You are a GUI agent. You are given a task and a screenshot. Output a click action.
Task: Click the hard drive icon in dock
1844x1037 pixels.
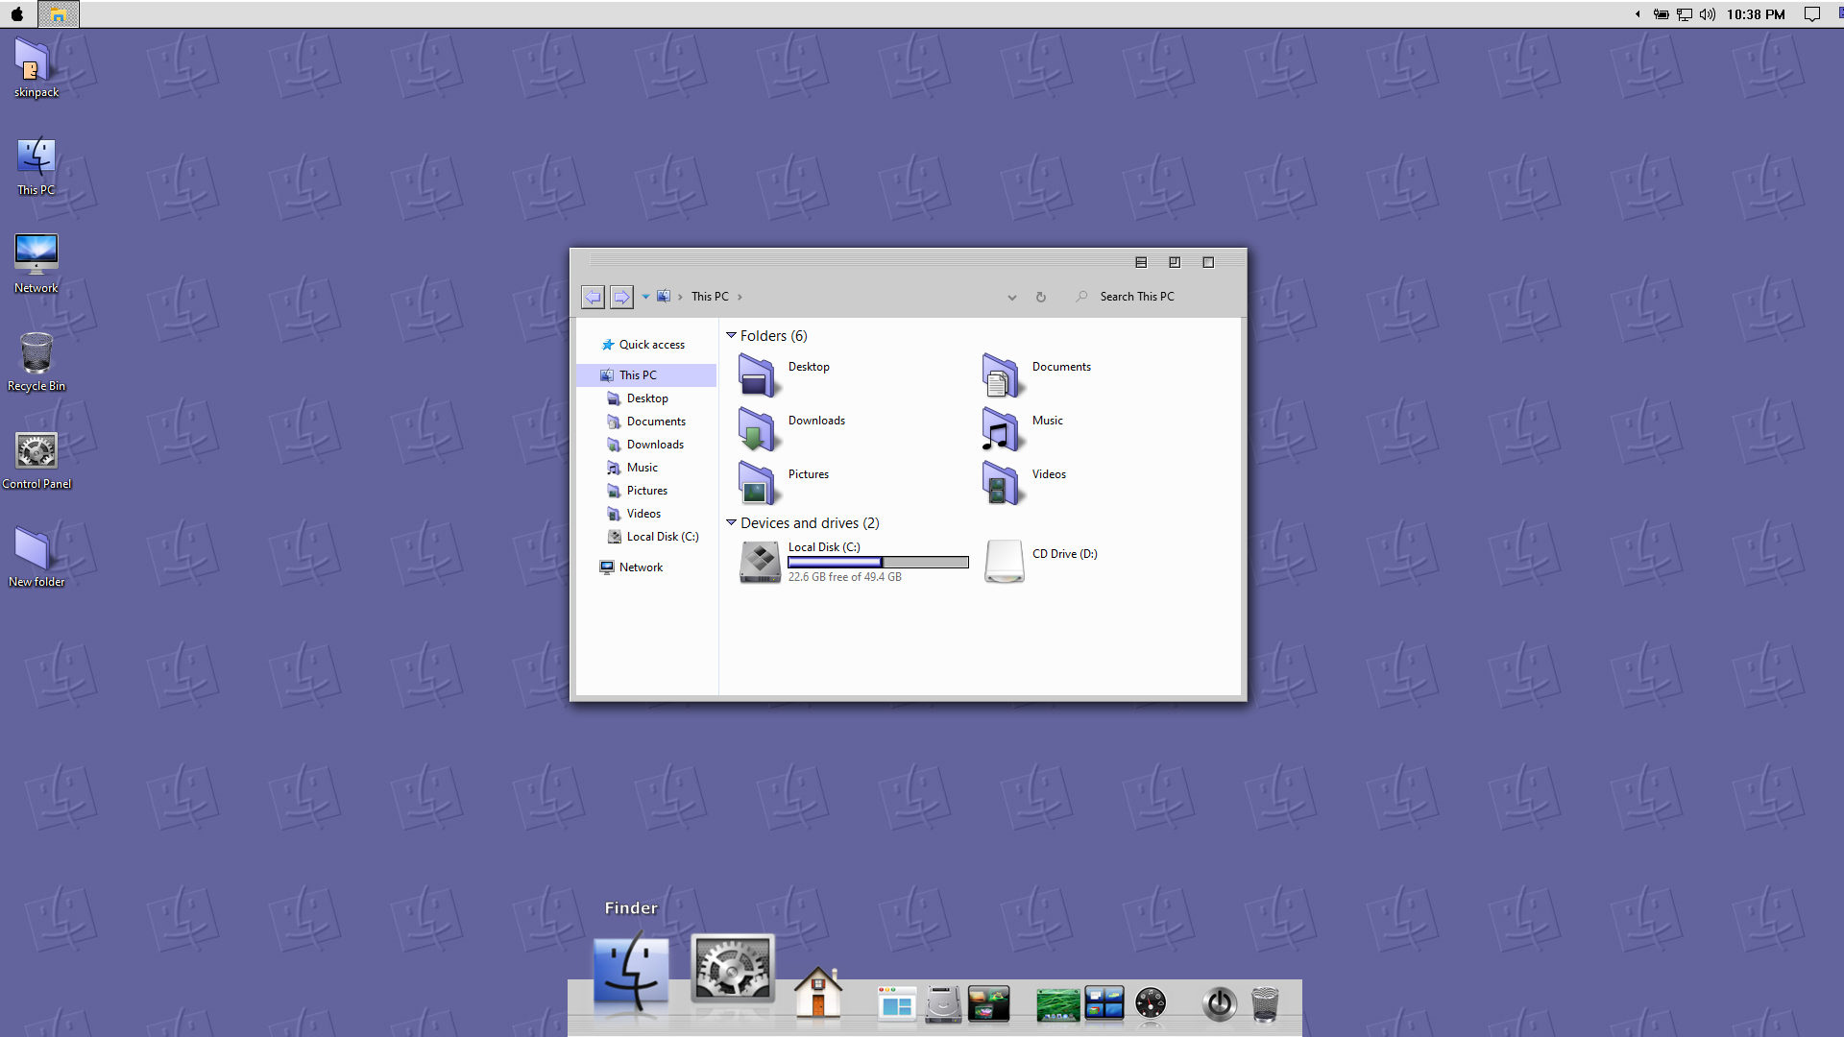click(943, 1004)
